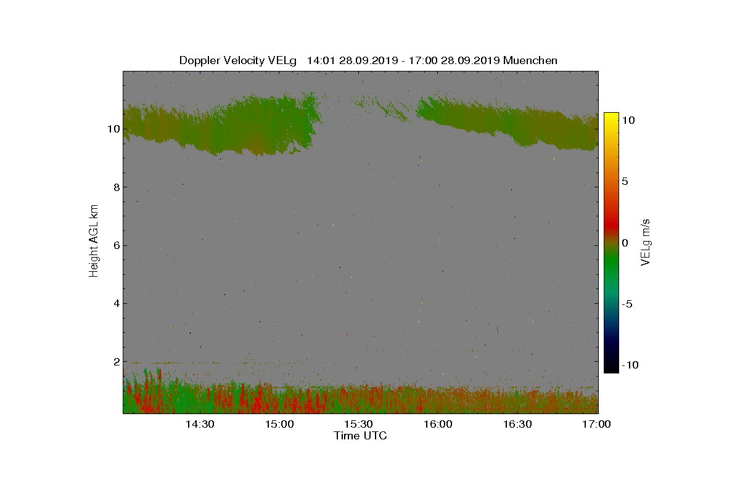Click the colorbar tick label 10
This screenshot has height=493, width=740.
click(x=628, y=121)
